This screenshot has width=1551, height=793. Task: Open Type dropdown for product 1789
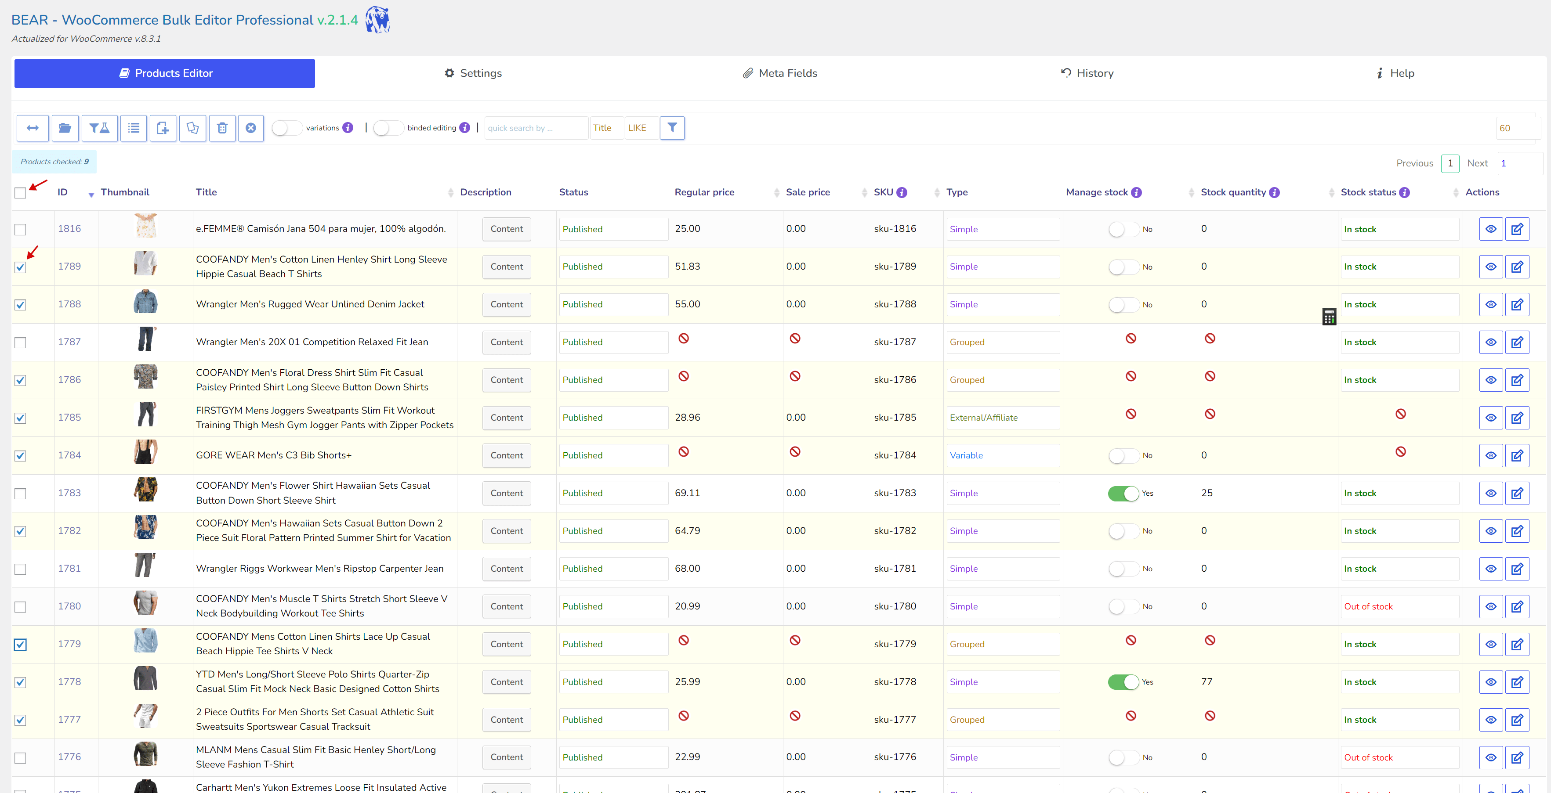[1003, 267]
